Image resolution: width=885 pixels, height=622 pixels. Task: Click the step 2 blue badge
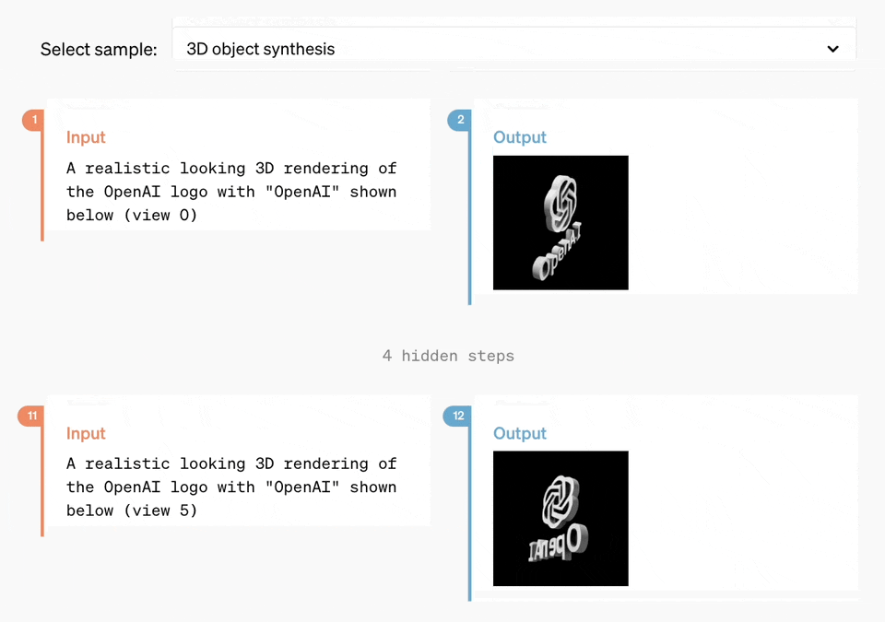tap(459, 120)
